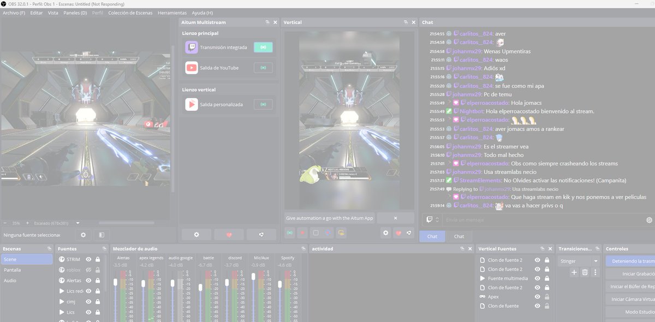The width and height of the screenshot is (655, 322).
Task: Open preview scaling dropdown arrow
Action: [x=78, y=223]
